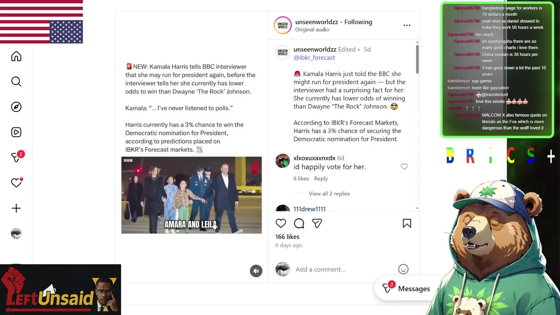This screenshot has height=315, width=560.
Task: Open the Search magnifier in sidebar
Action: pos(16,82)
